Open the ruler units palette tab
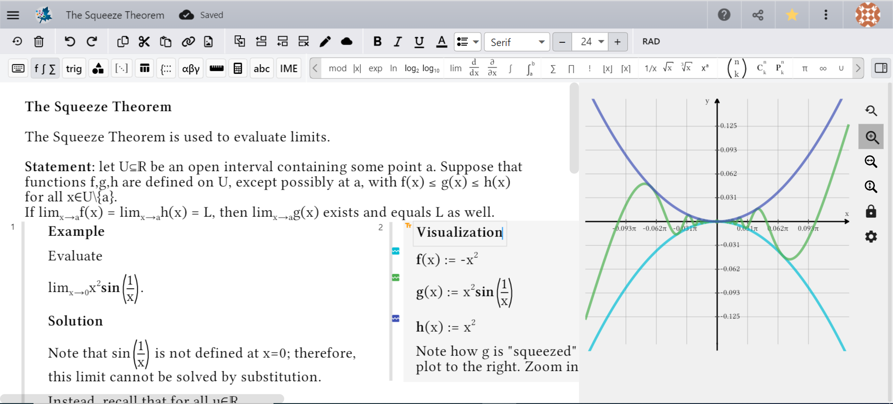 tap(216, 69)
